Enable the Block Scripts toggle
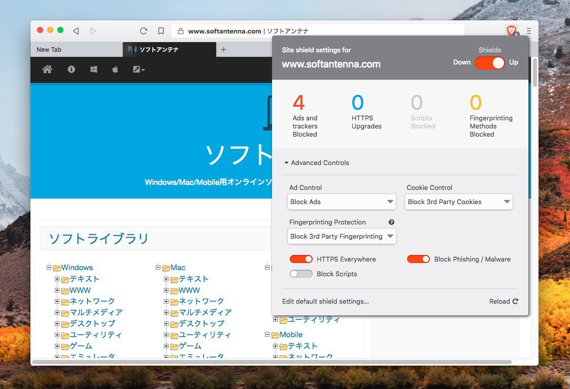570x389 pixels. click(301, 274)
